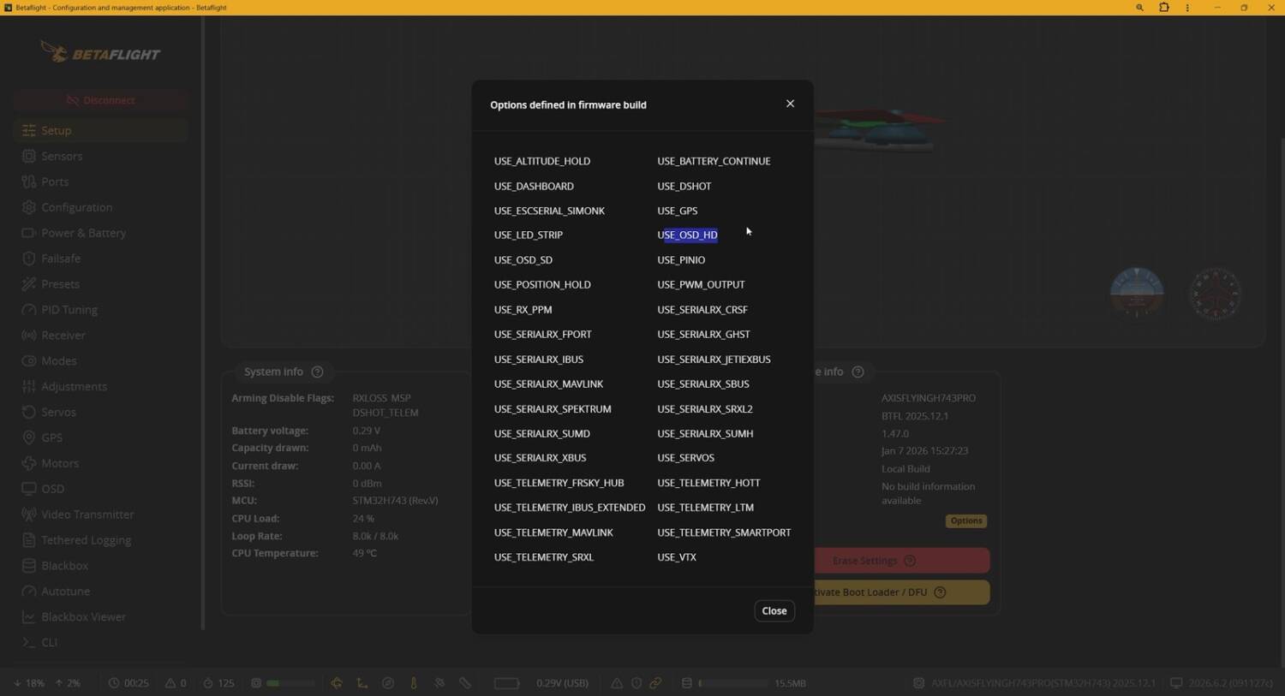Screen dimensions: 1285x696
Task: Open the Adjustments sliders icon
Action: 29,386
